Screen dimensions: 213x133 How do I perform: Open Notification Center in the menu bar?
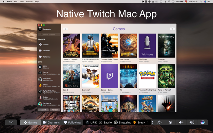pos(209,2)
